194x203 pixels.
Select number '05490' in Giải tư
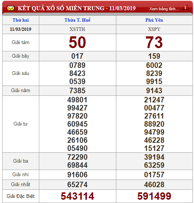click(77, 148)
